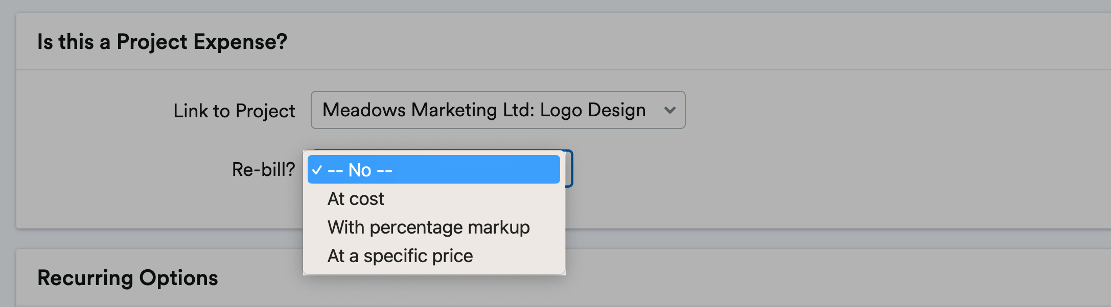Click the chevron arrow on the project selector
1111x307 pixels.
point(669,110)
